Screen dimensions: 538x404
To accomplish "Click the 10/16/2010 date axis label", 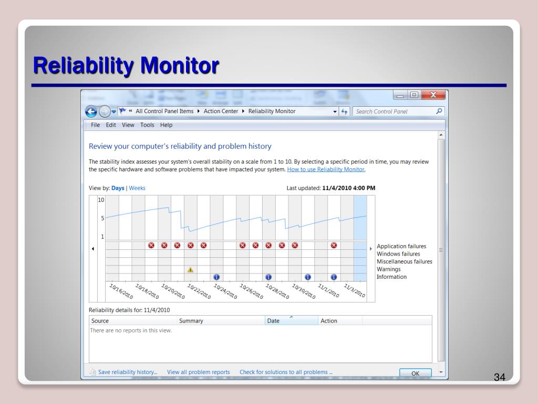I will coord(121,291).
